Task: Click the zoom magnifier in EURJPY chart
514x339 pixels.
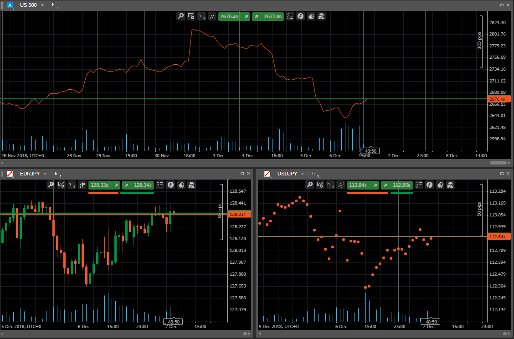Action: click(51, 185)
